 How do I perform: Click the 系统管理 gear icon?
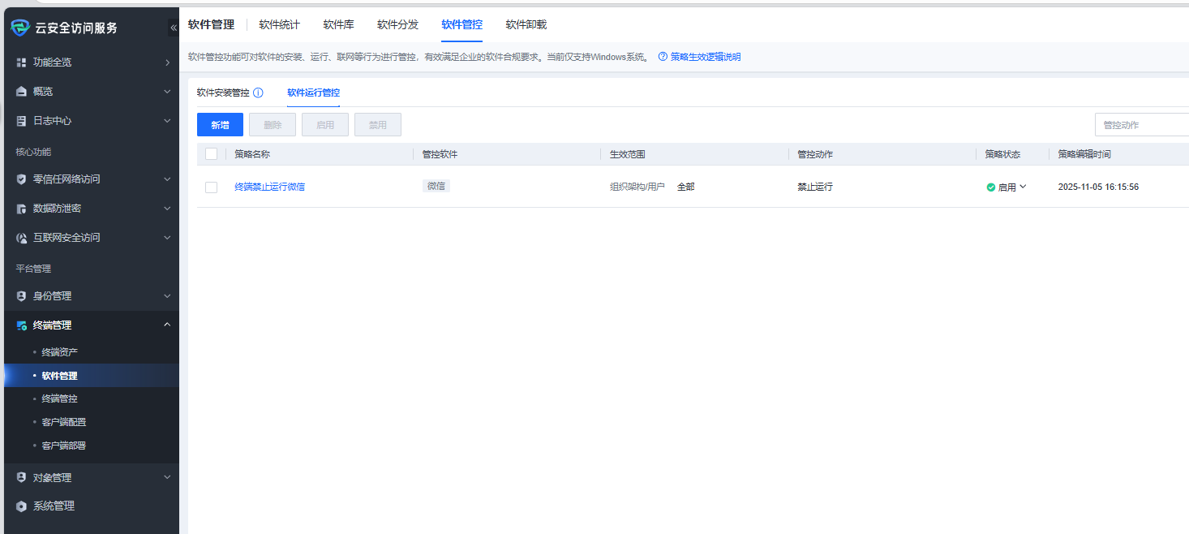click(x=22, y=506)
